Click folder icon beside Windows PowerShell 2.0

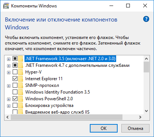tap(21, 99)
